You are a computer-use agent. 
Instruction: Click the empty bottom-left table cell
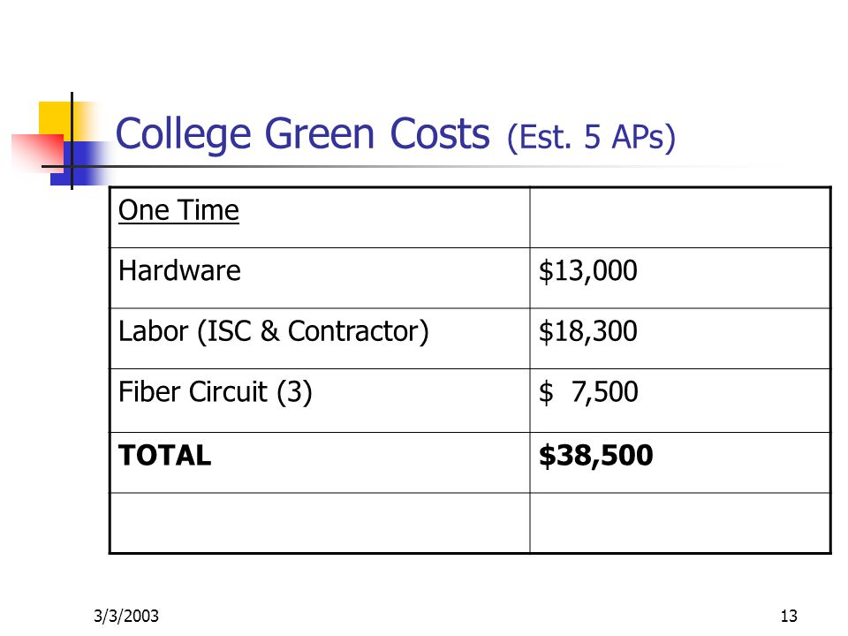pyautogui.click(x=320, y=523)
